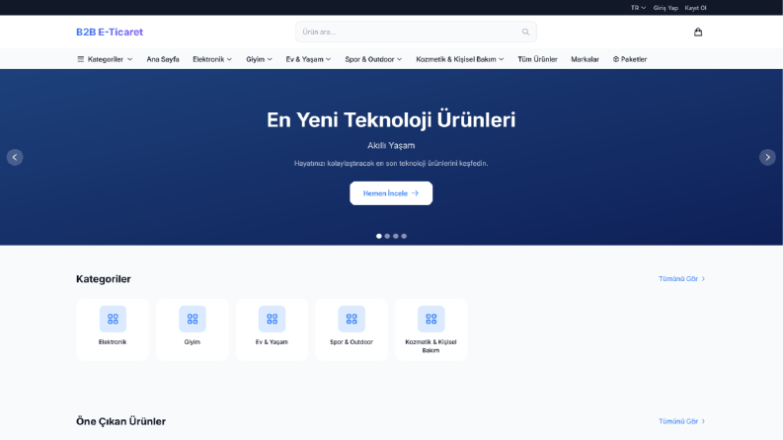Click the hamburger icon beside Kategoriler
The height and width of the screenshot is (440, 783).
pos(80,59)
